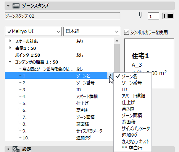Viewport: 179px width, 152px height.
Task: Click the ゾーンスタンプ 02 name field
Action: (62, 16)
